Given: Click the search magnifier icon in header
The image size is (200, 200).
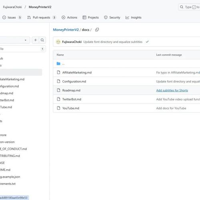Looking at the screenshot, I should click(182, 7).
